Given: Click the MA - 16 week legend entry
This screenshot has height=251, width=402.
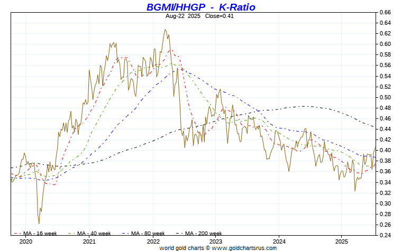Looking at the screenshot, I should point(35,234).
